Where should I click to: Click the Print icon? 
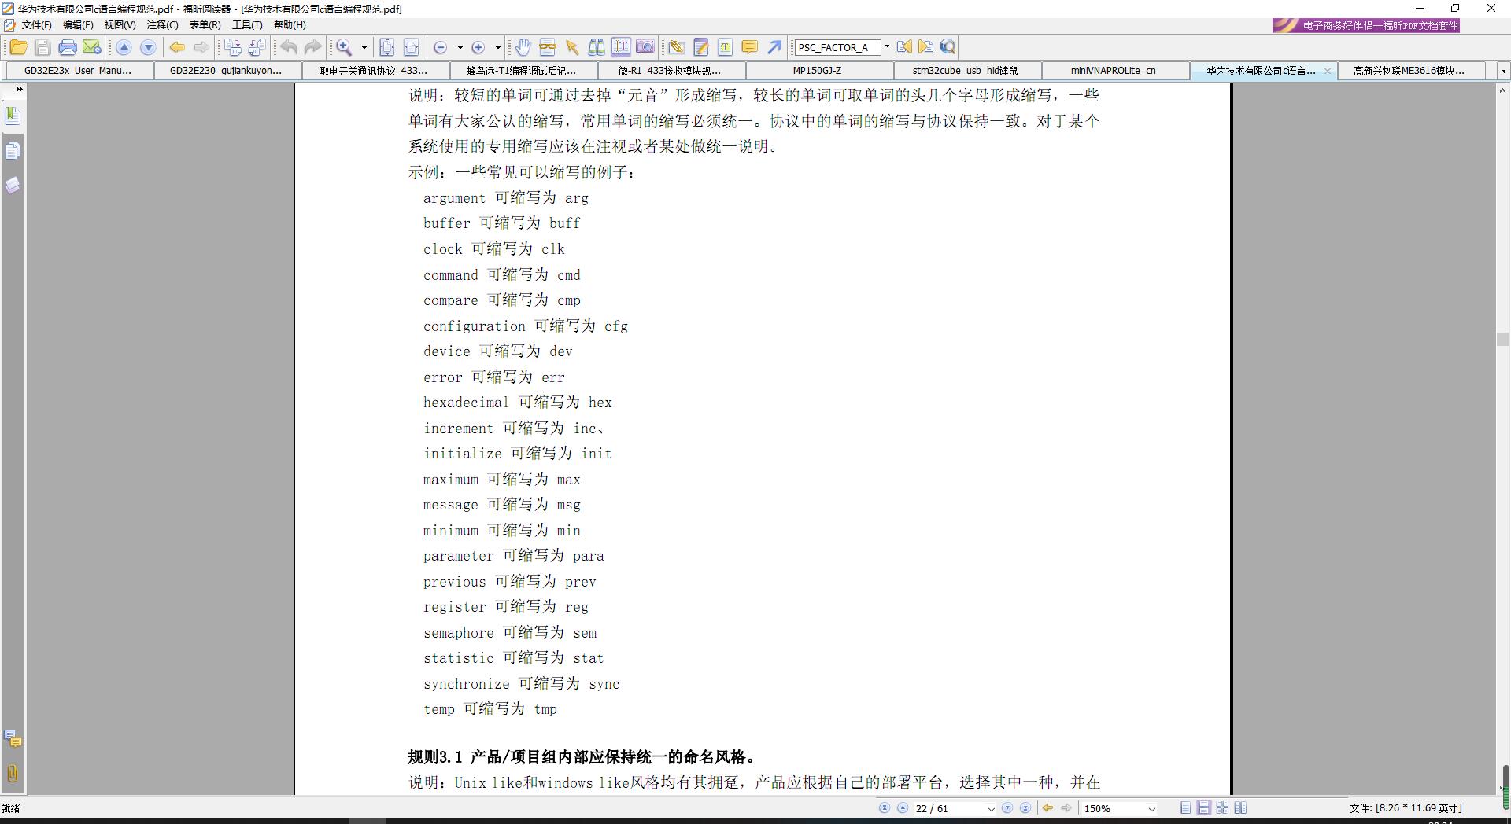click(68, 47)
